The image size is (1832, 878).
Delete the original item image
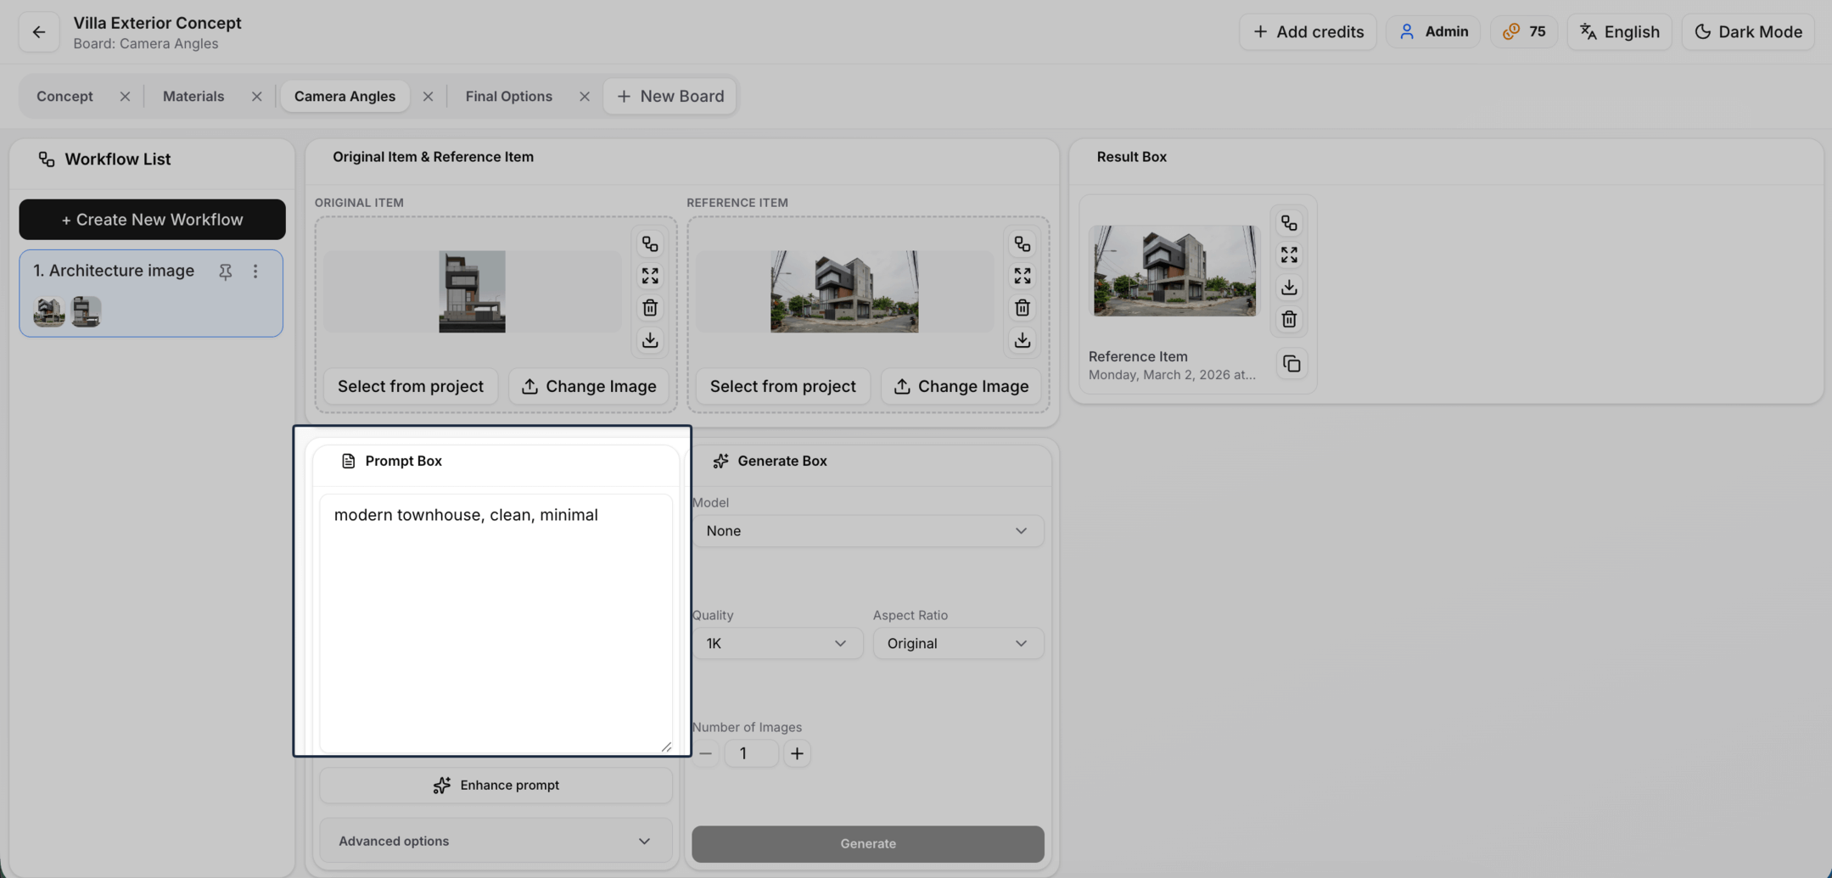pyautogui.click(x=650, y=308)
